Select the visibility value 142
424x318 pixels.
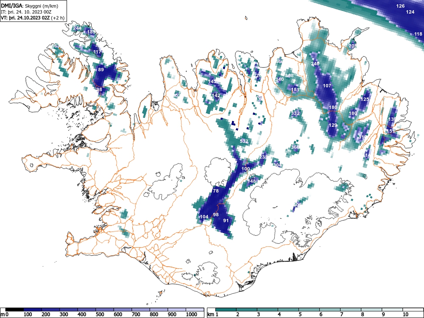point(216,95)
